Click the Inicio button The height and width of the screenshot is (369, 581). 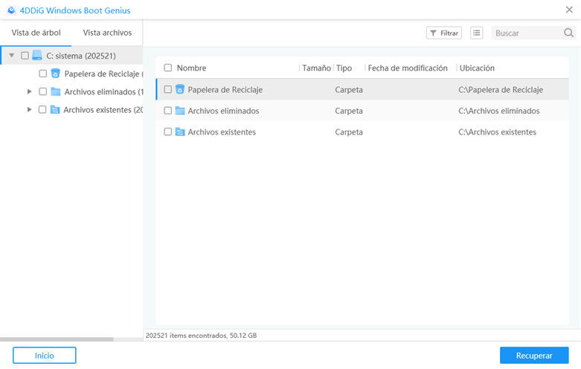[x=45, y=356]
